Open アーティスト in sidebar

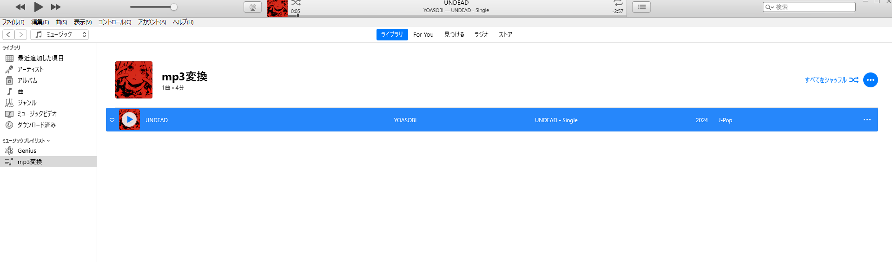[x=48, y=69]
